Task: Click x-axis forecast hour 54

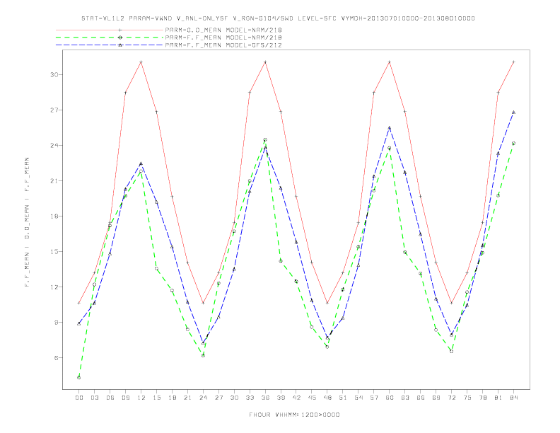Action: pos(358,398)
